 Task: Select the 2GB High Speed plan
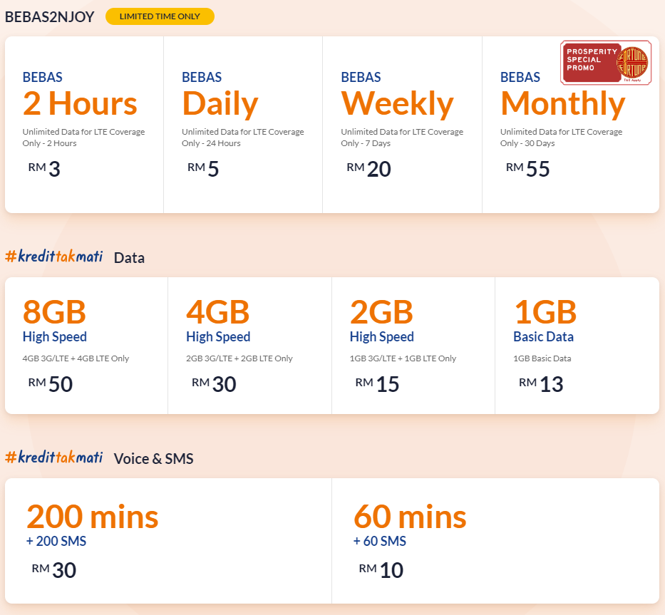[413, 346]
